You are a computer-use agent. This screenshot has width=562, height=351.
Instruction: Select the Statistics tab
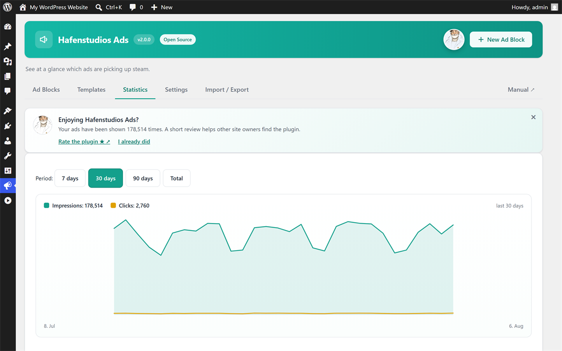[135, 90]
